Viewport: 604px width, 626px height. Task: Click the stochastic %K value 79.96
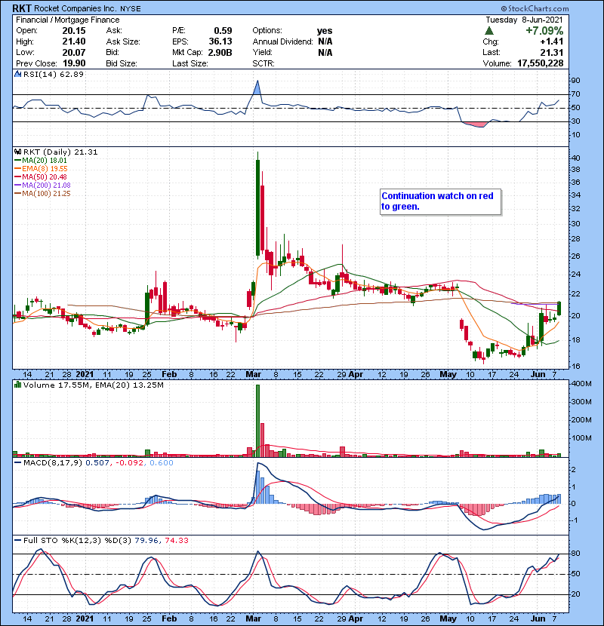[x=146, y=540]
